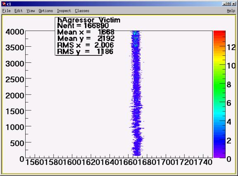
Task: Open the Inspect menu
Action: [64, 11]
